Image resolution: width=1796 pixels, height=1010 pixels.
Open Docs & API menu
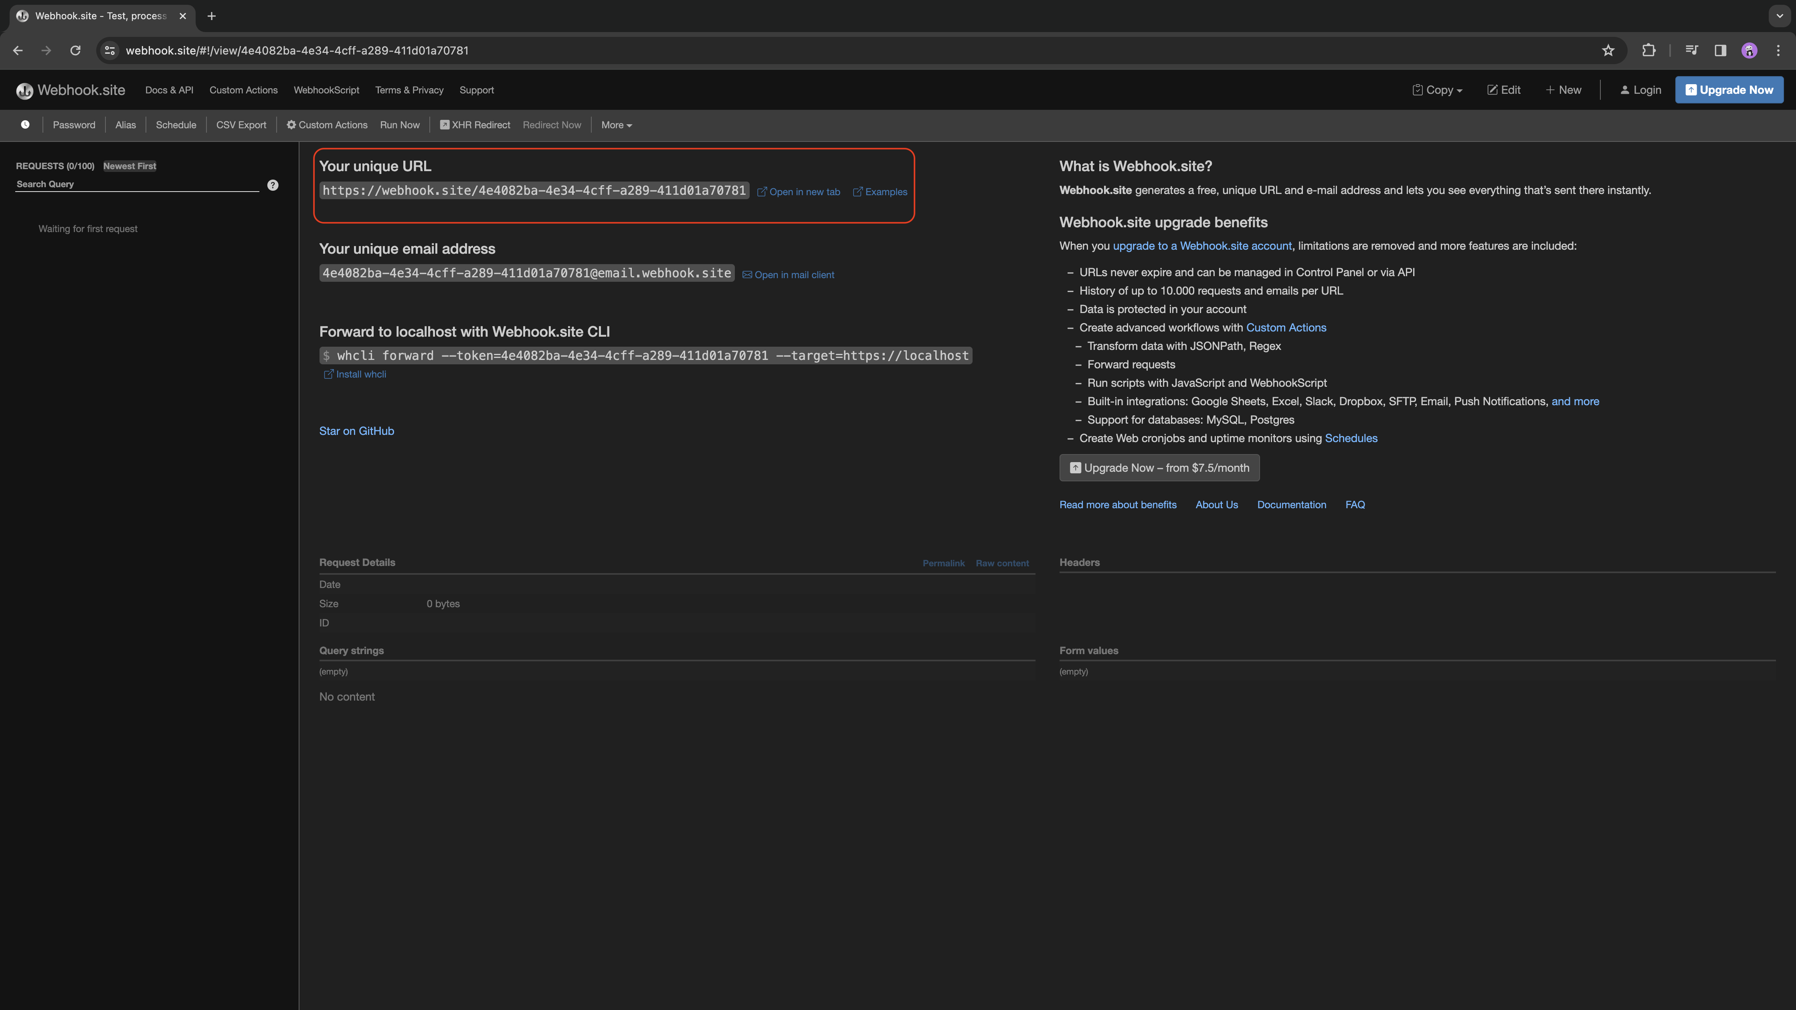pyautogui.click(x=170, y=90)
